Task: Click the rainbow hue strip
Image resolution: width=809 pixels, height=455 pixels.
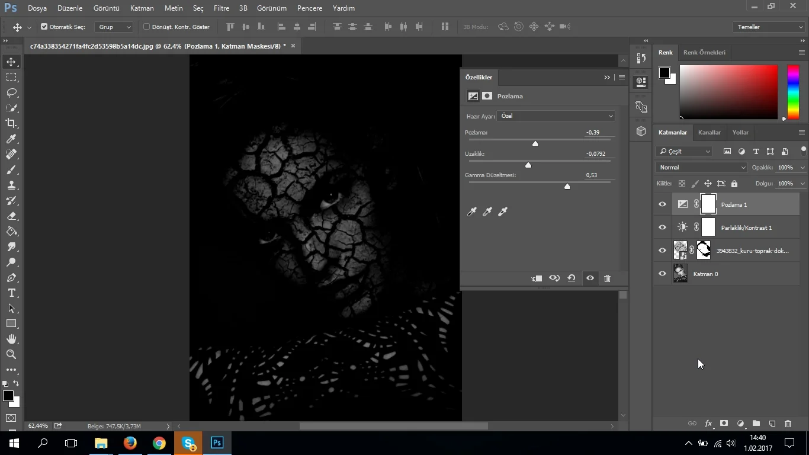Action: [x=793, y=92]
